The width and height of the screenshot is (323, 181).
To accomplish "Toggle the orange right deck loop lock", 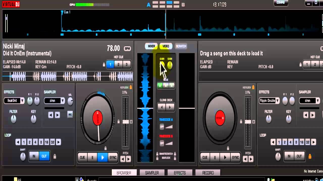I will (310, 156).
